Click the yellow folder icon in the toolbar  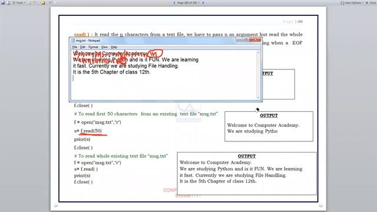click(43, 2)
